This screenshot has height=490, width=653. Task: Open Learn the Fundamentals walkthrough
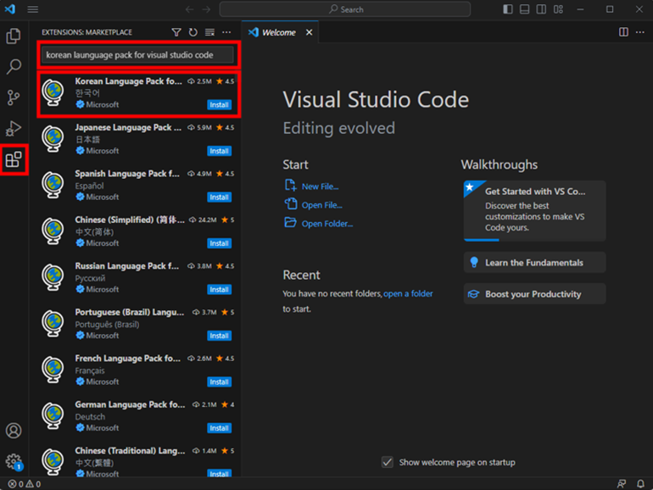pyautogui.click(x=534, y=262)
